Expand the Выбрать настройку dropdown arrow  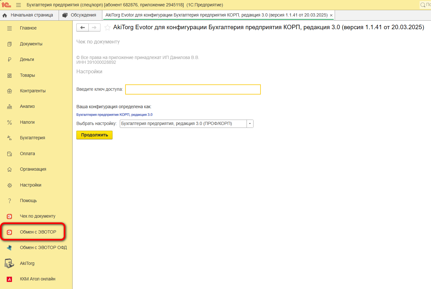point(250,124)
